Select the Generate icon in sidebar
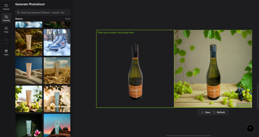Image resolution: width=259 pixels, height=137 pixels. pyautogui.click(x=6, y=17)
